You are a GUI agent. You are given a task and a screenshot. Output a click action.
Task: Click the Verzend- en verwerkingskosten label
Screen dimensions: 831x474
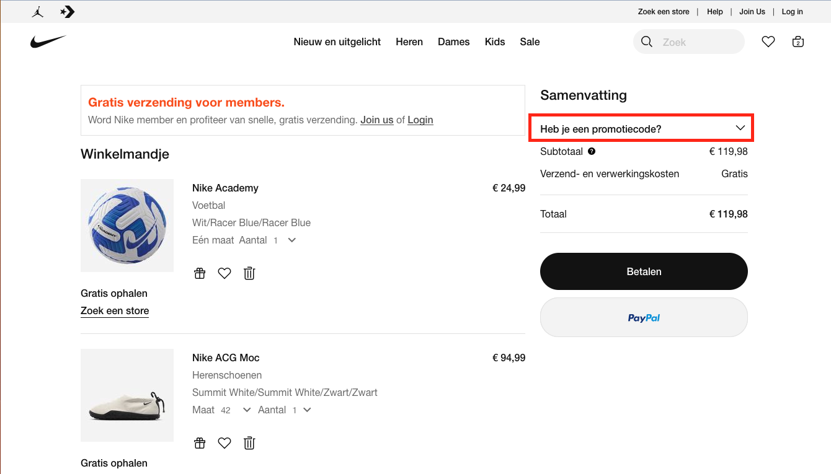610,173
